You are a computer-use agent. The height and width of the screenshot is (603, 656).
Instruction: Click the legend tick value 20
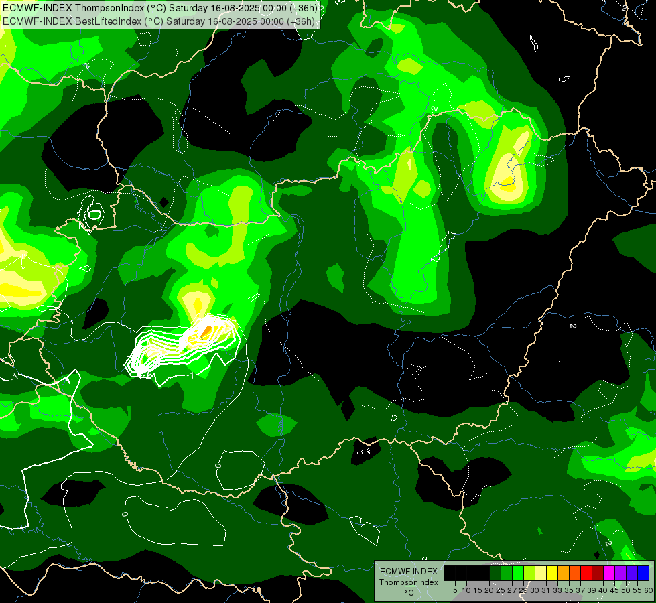tap(489, 590)
